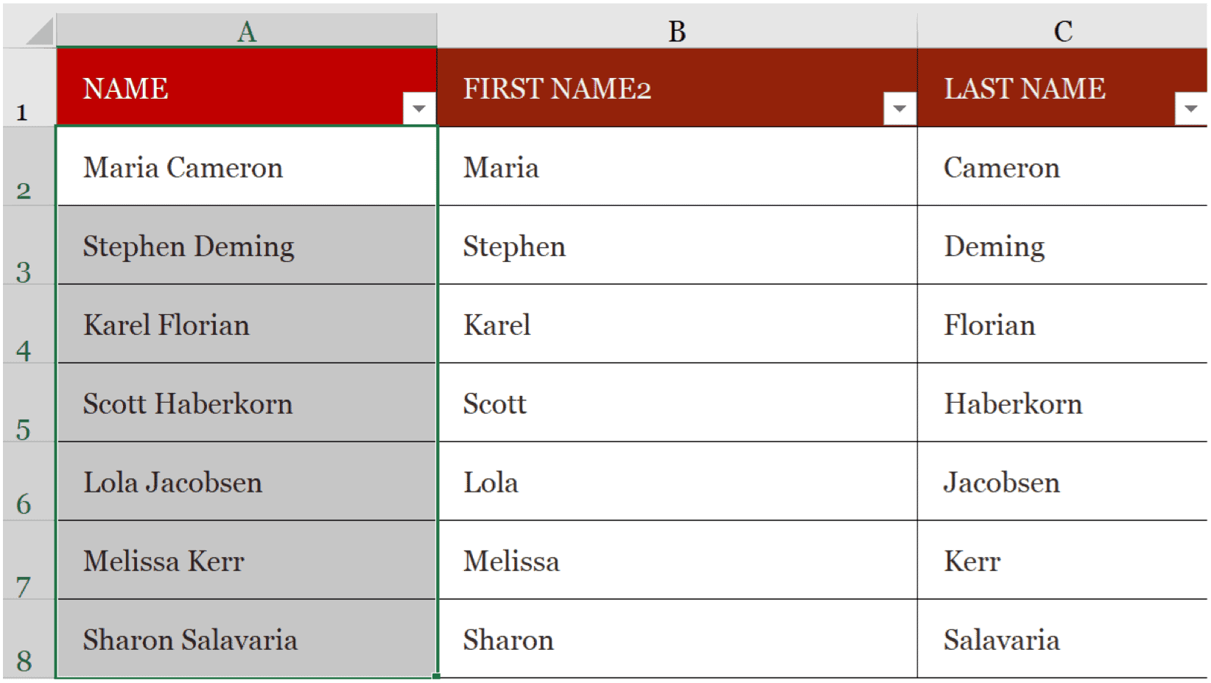Click the cell containing Maria Cameron
Screen dimensions: 1211x683
[x=247, y=166]
